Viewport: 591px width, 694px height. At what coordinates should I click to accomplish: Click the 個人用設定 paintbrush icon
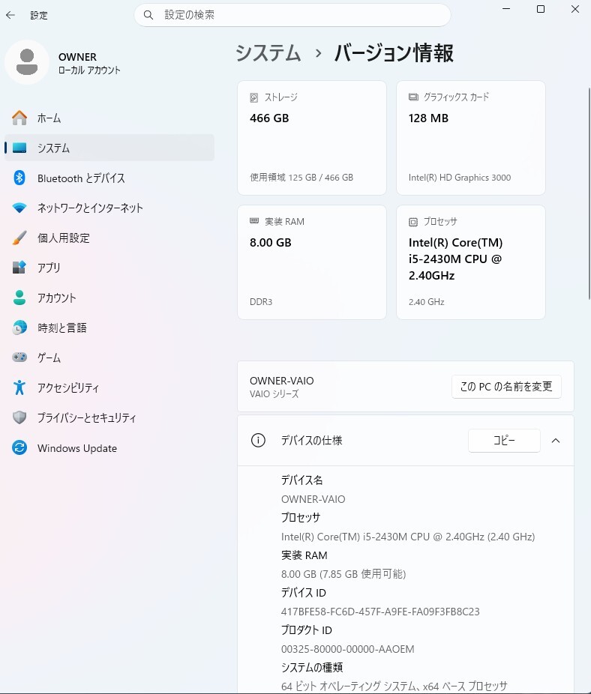tap(19, 238)
